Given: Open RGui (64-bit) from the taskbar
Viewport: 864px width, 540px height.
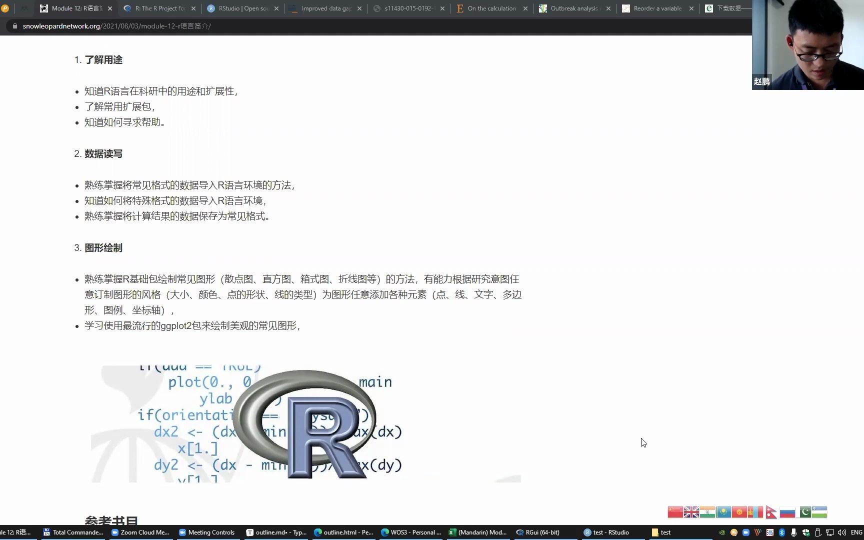Looking at the screenshot, I should (538, 532).
